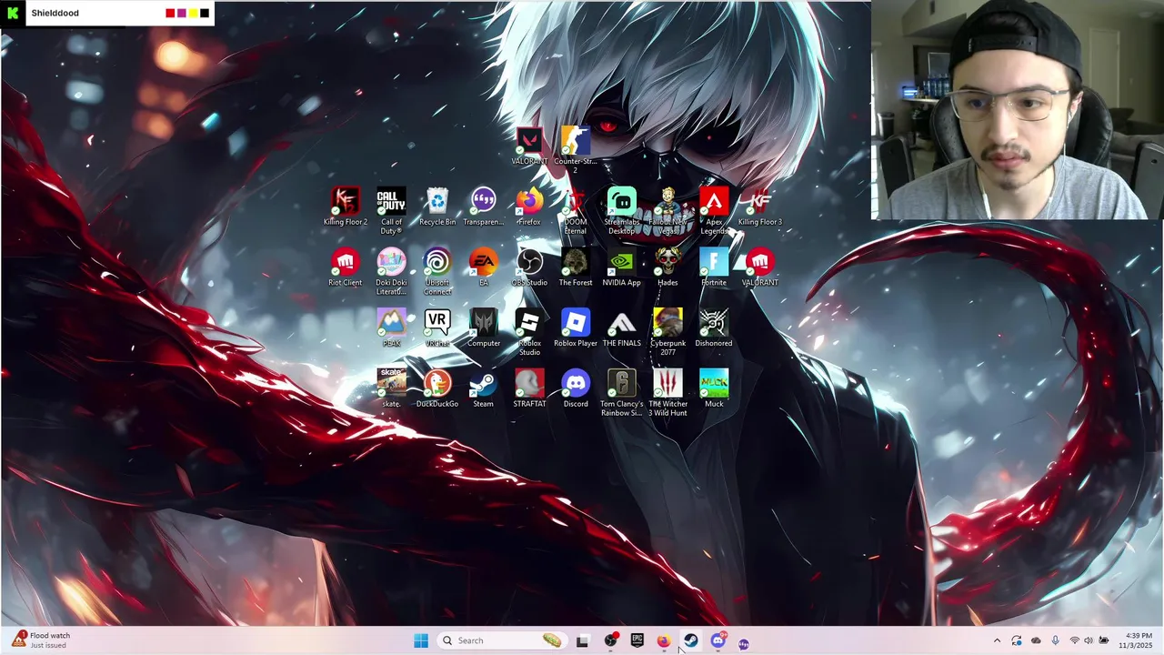Image resolution: width=1164 pixels, height=655 pixels.
Task: Select the VALORANT icon with the V logo
Action: coord(529,147)
